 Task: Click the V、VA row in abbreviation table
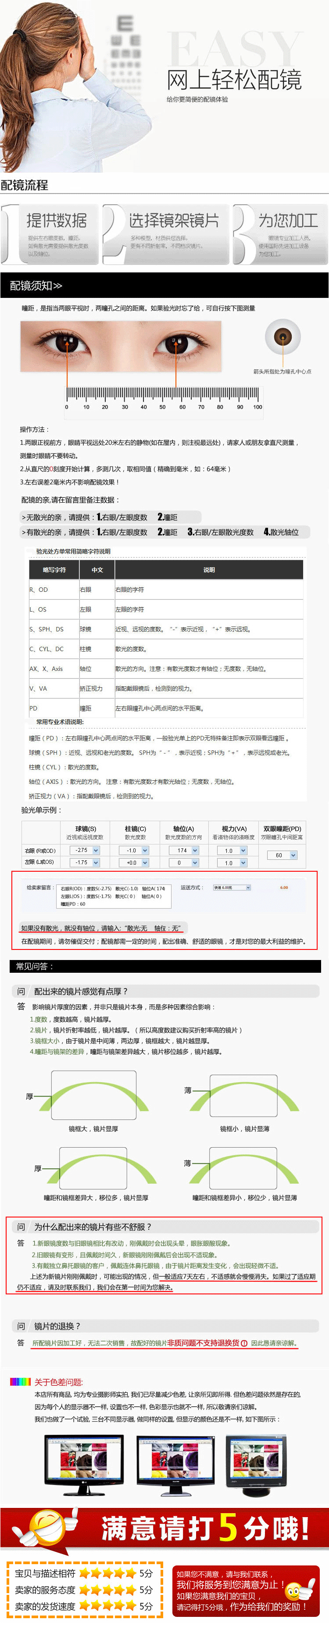pyautogui.click(x=166, y=688)
